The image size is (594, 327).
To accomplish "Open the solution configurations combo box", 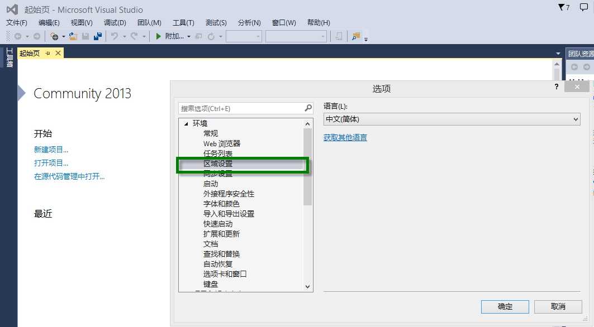I will [244, 36].
